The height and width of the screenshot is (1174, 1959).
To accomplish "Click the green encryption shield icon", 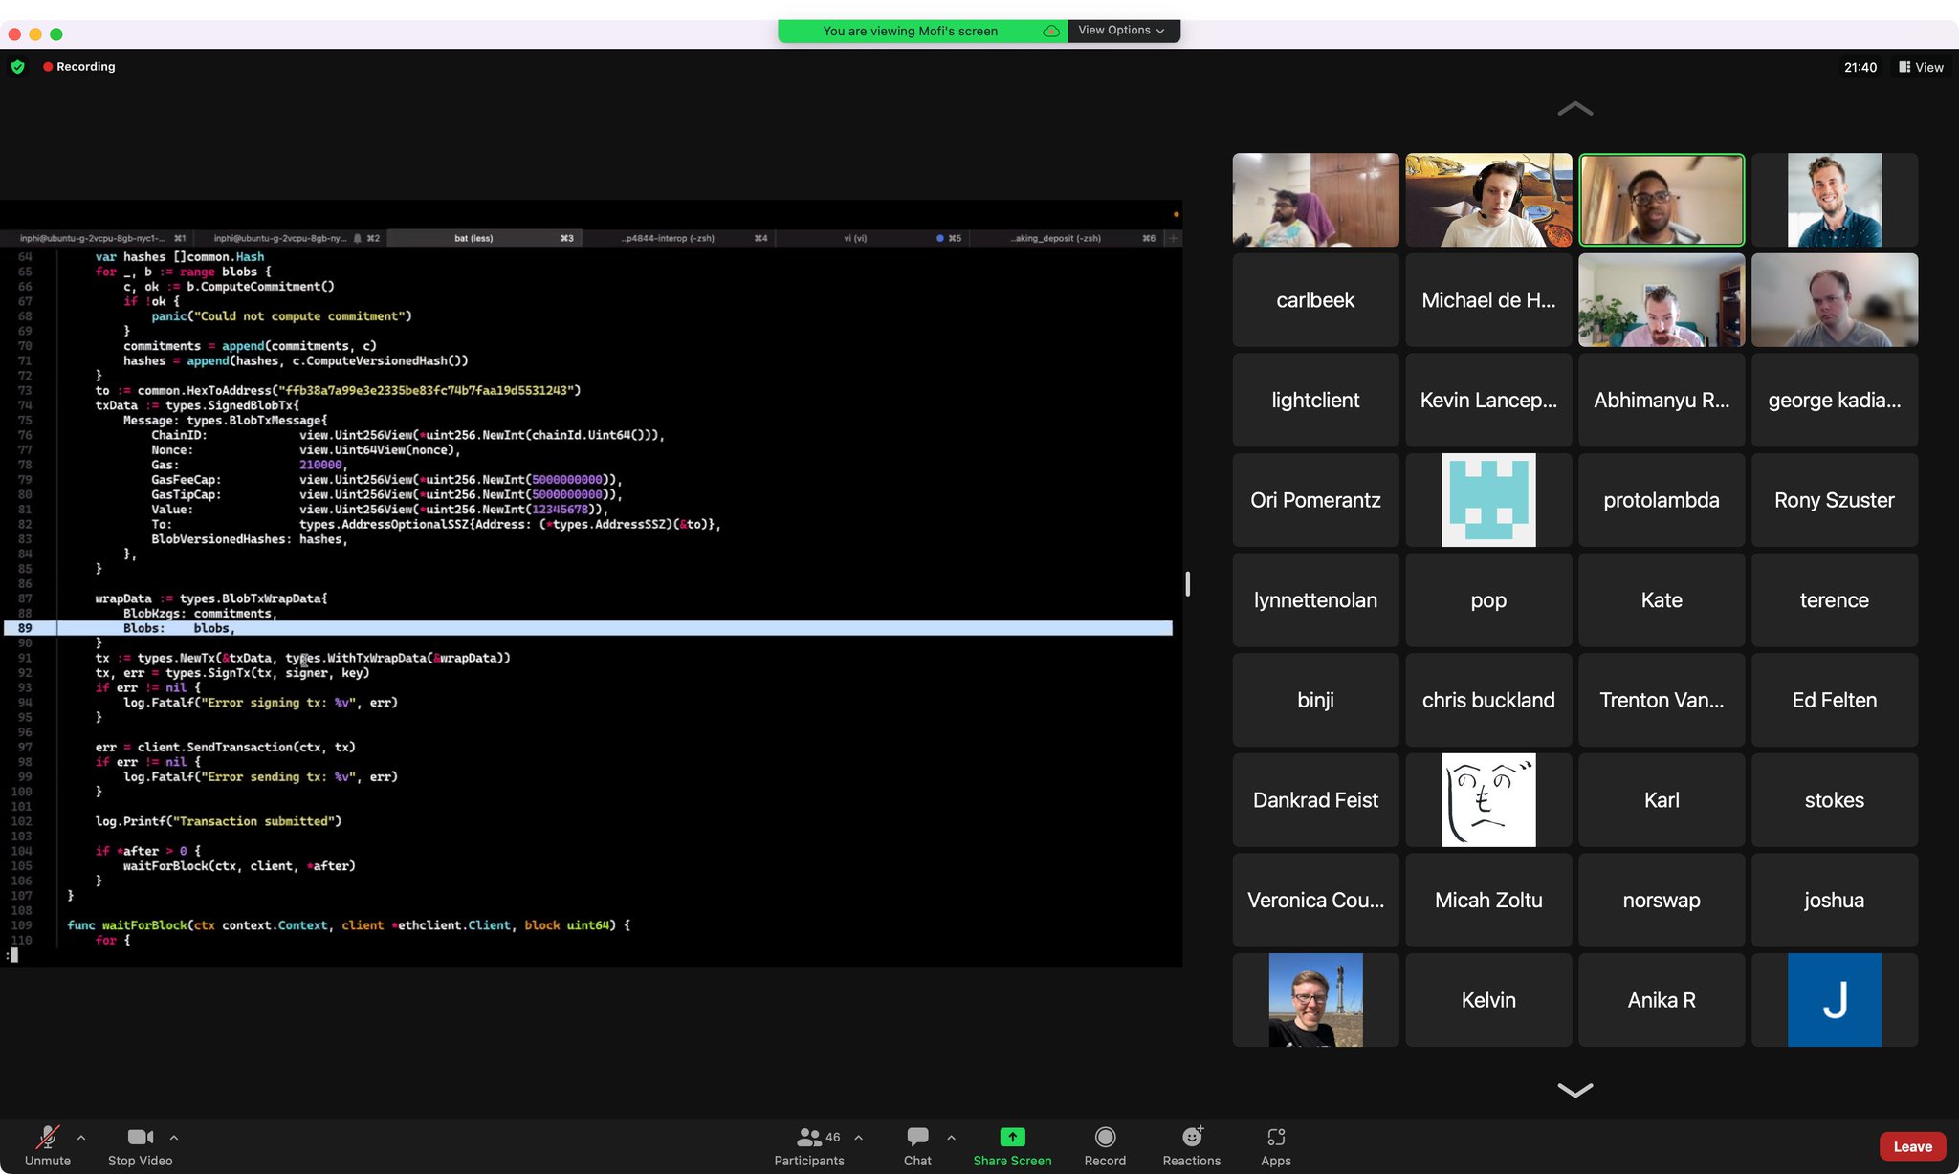I will pyautogui.click(x=17, y=67).
